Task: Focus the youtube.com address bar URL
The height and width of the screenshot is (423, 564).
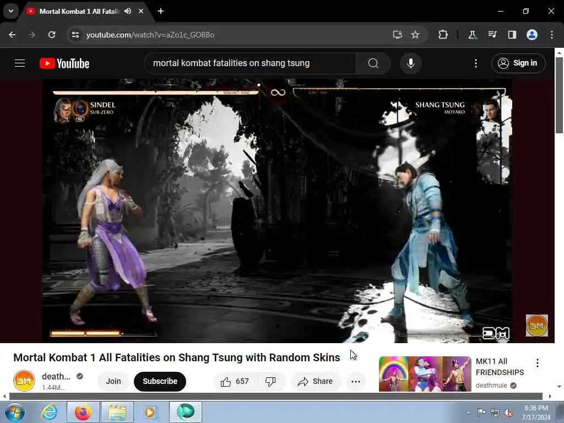Action: coord(150,35)
